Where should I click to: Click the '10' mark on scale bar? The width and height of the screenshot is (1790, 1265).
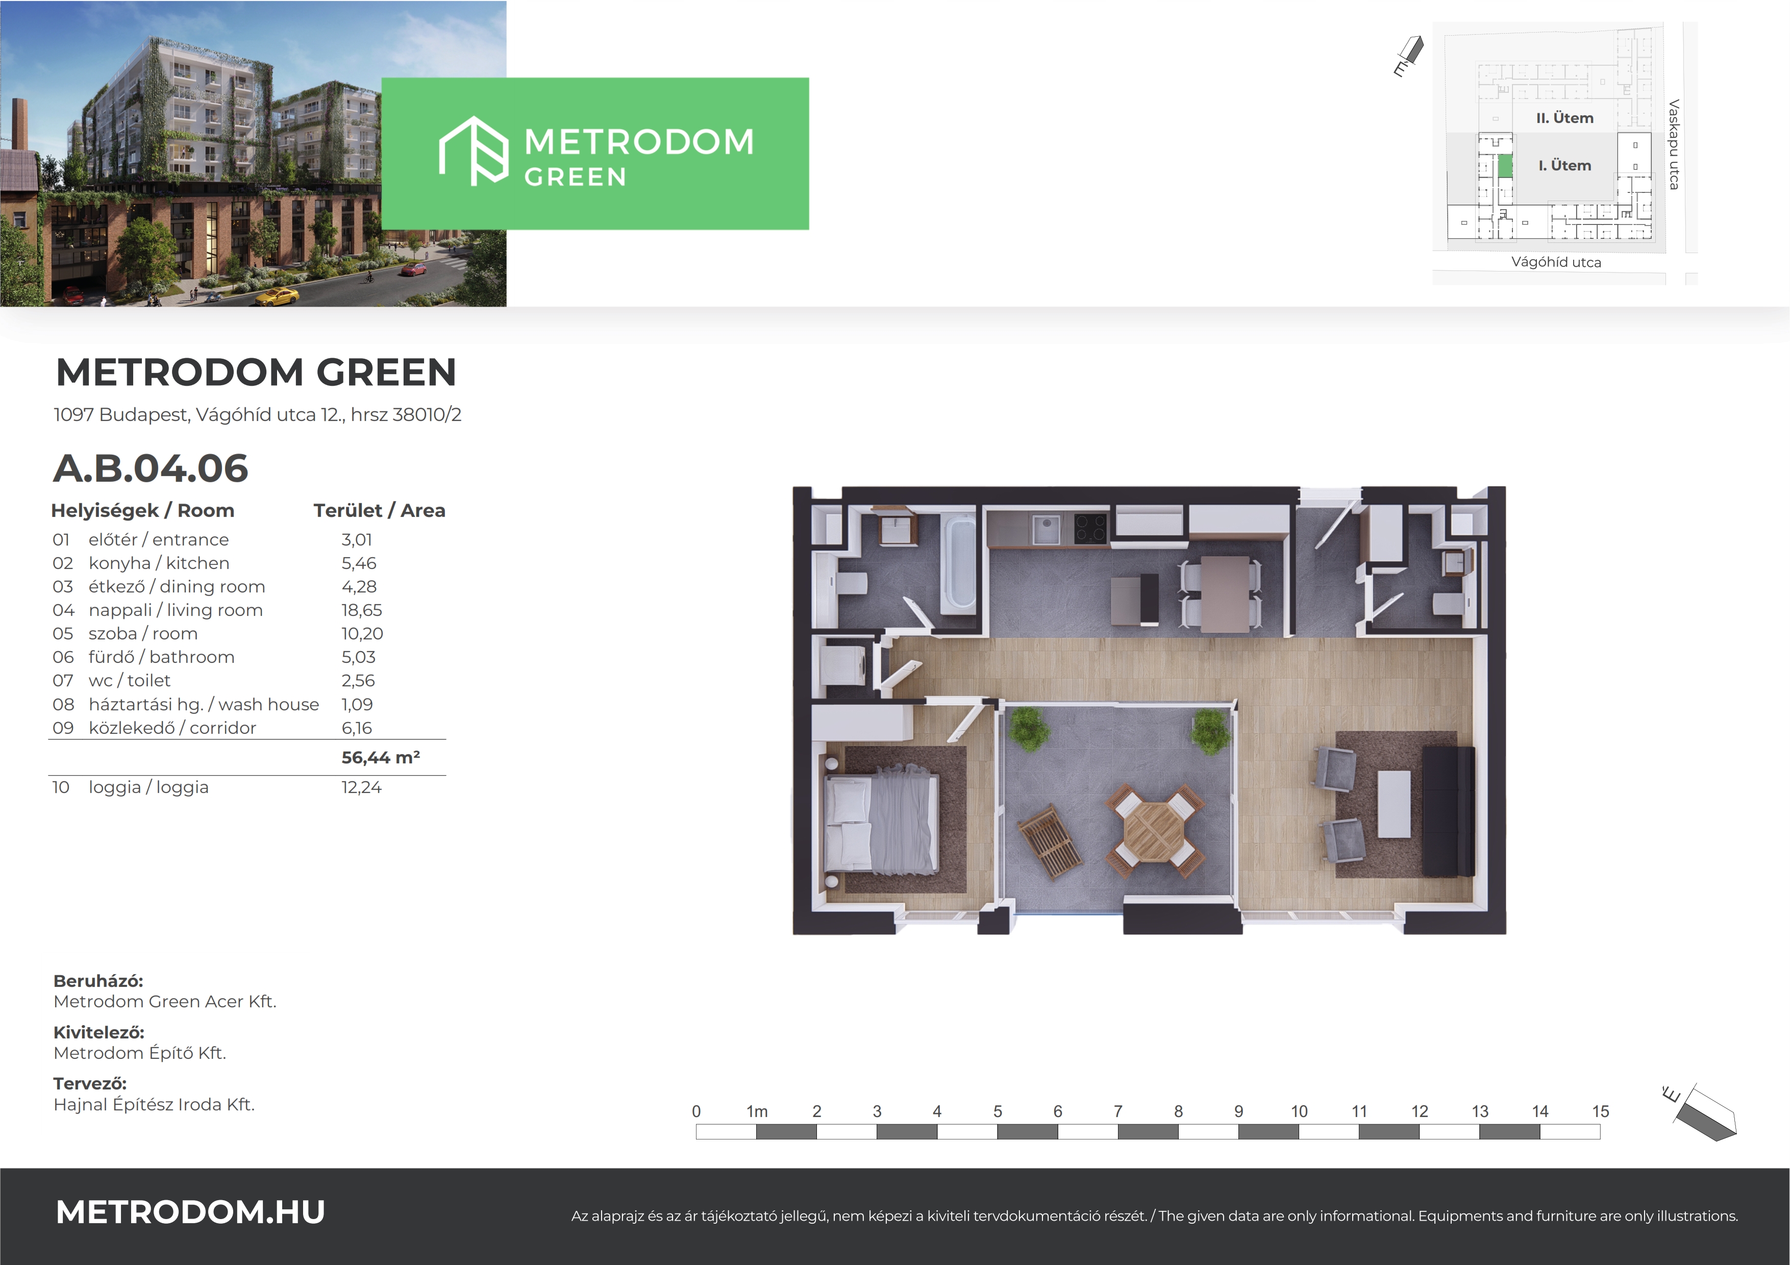[x=1299, y=1111]
